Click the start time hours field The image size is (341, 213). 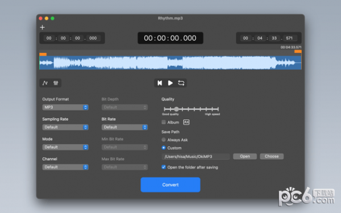coord(49,38)
